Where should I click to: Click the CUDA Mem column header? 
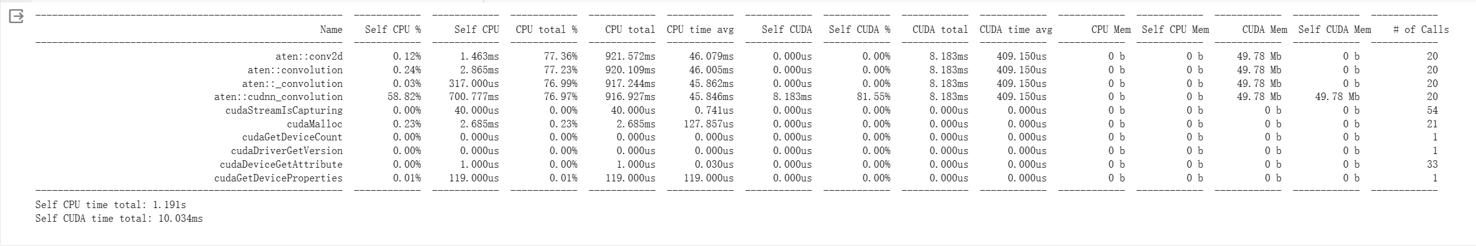[x=1265, y=30]
